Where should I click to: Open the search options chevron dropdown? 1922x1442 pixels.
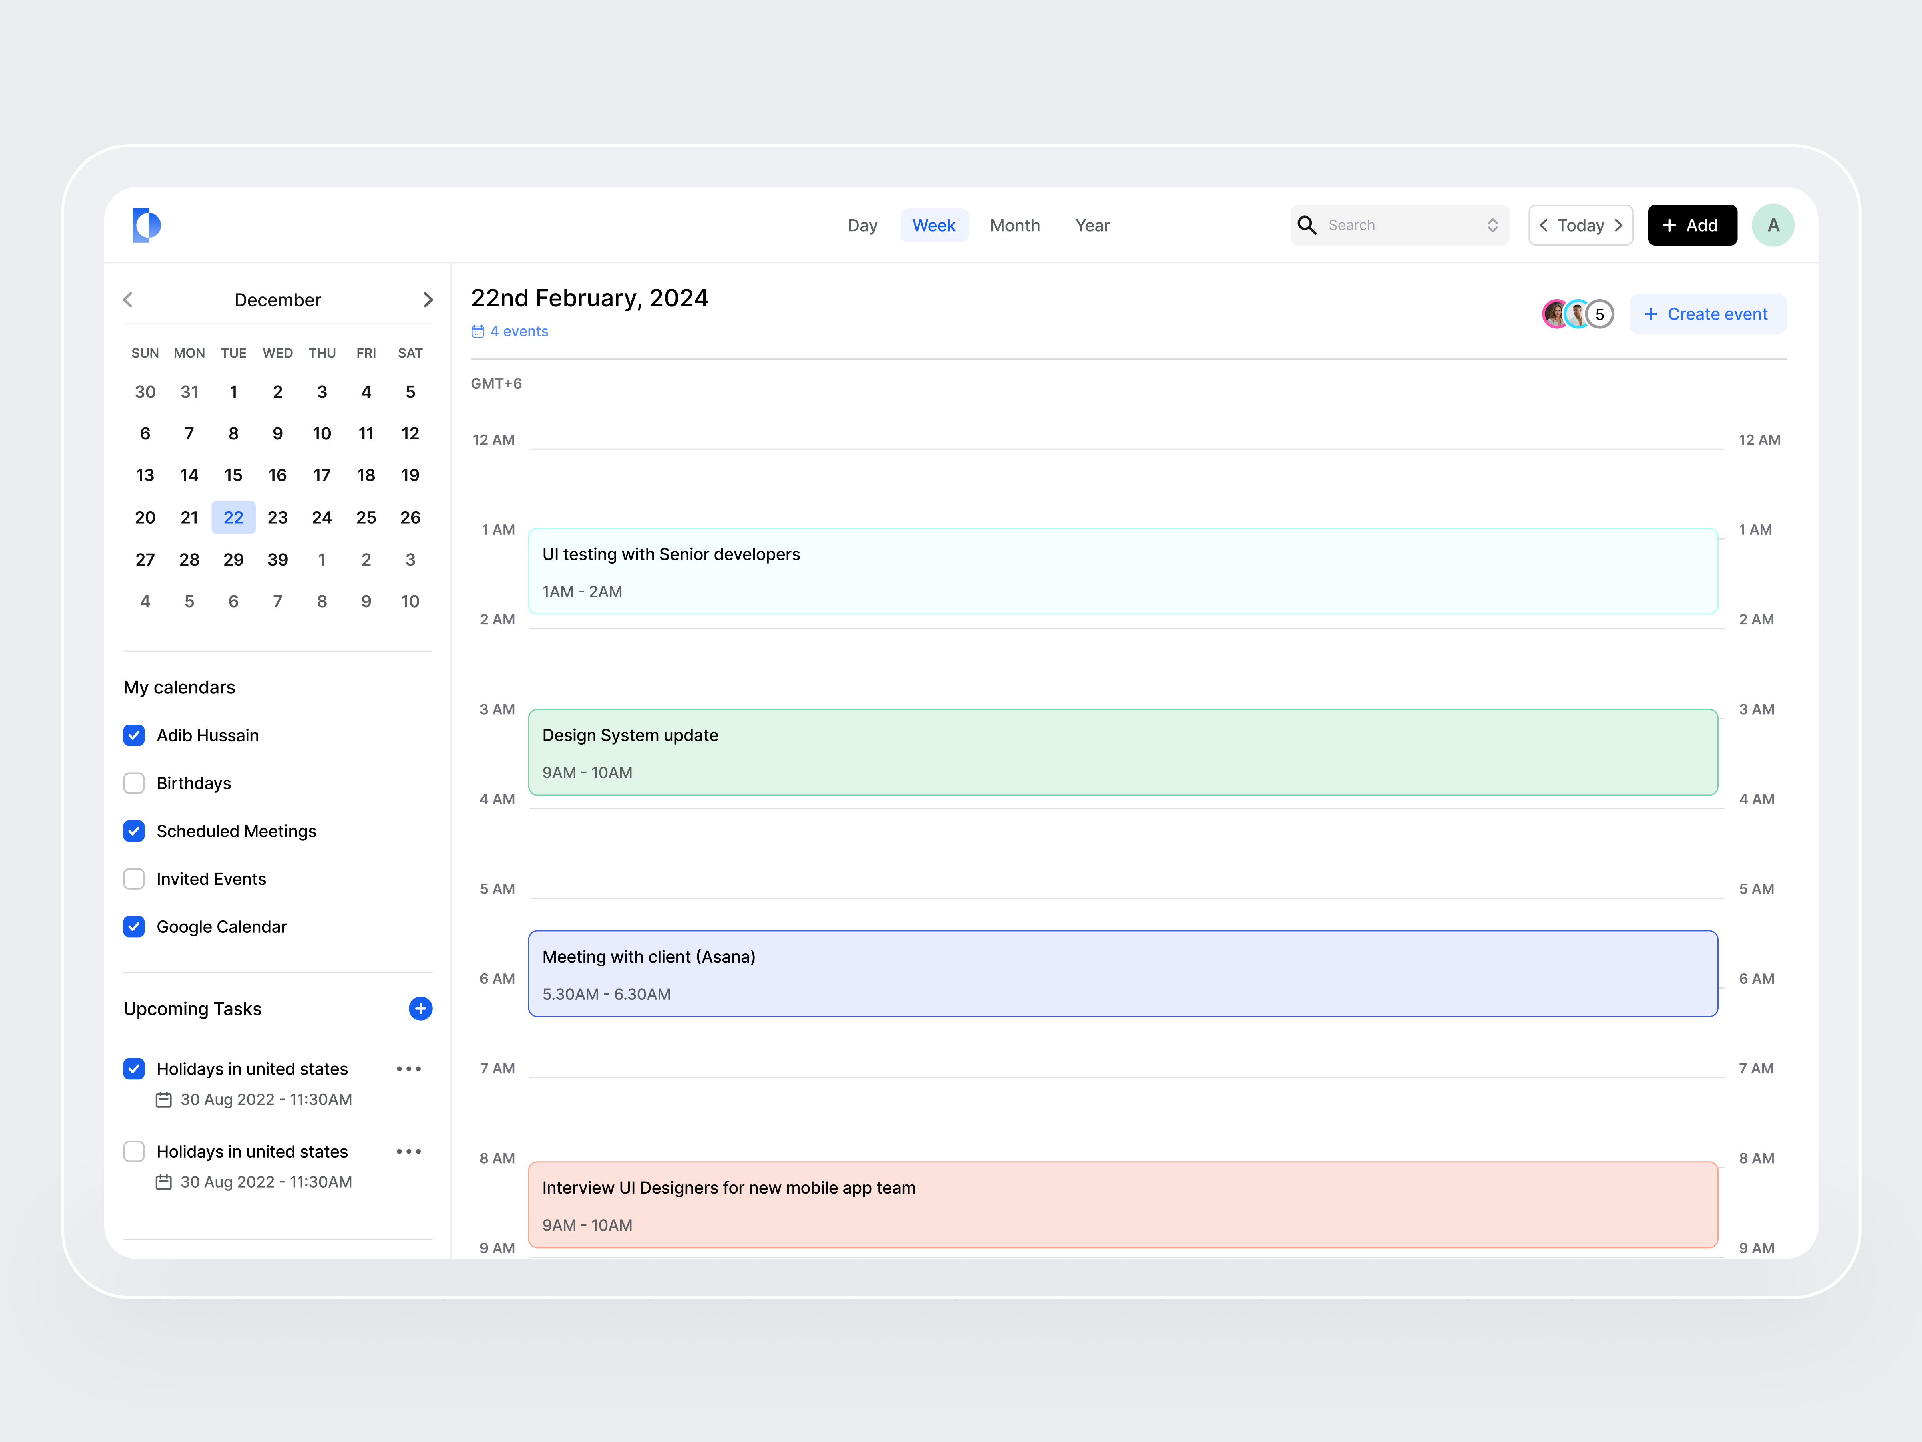pyautogui.click(x=1493, y=224)
